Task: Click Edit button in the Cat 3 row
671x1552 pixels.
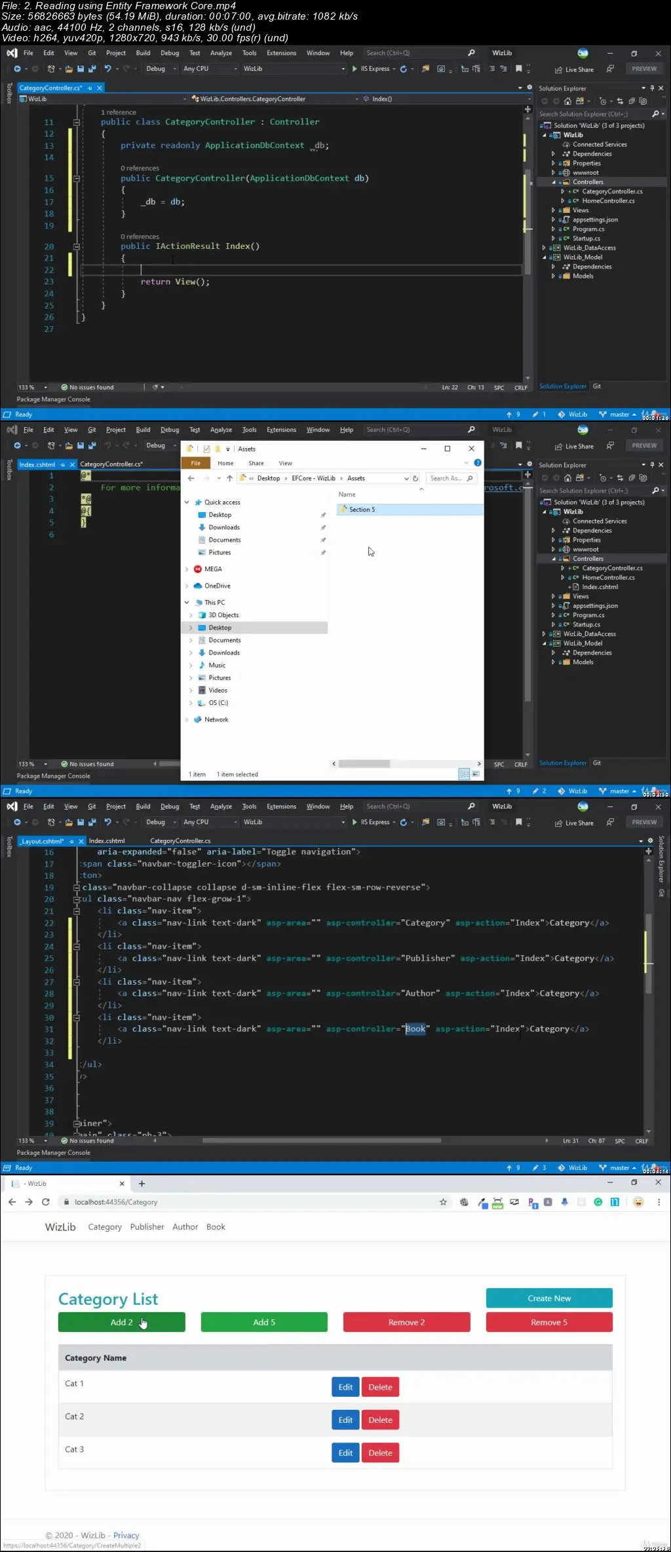Action: point(345,1452)
